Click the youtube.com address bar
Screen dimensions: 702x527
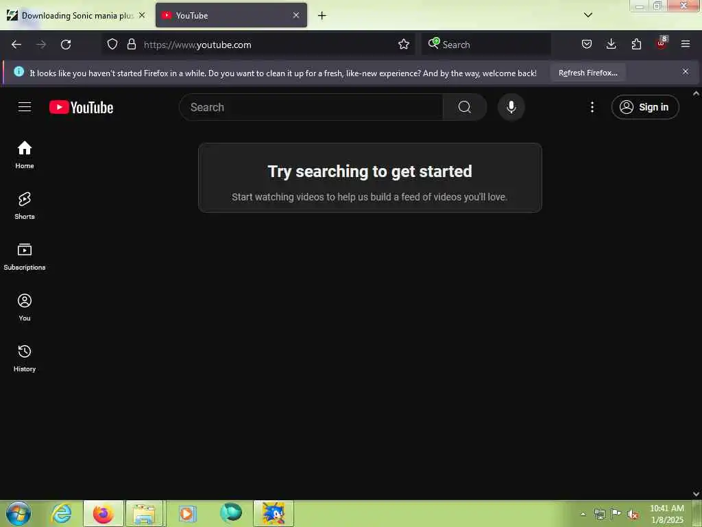pos(269,45)
